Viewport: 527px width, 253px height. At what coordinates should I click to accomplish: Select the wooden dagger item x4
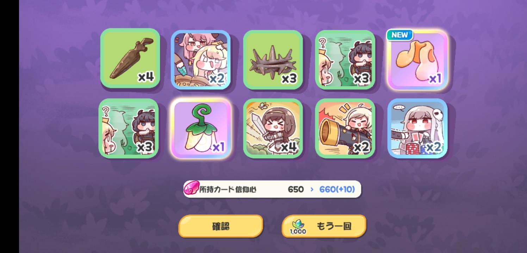[x=130, y=58]
